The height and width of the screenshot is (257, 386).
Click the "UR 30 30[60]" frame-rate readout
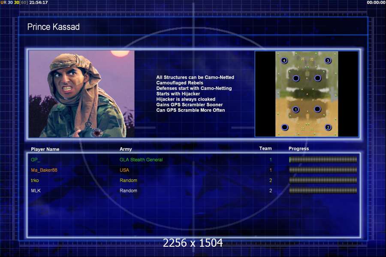[14, 3]
